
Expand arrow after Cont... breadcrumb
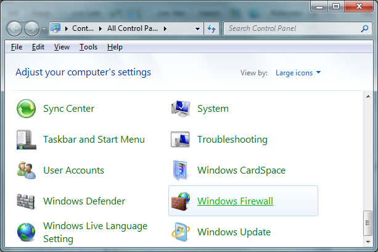tap(101, 29)
